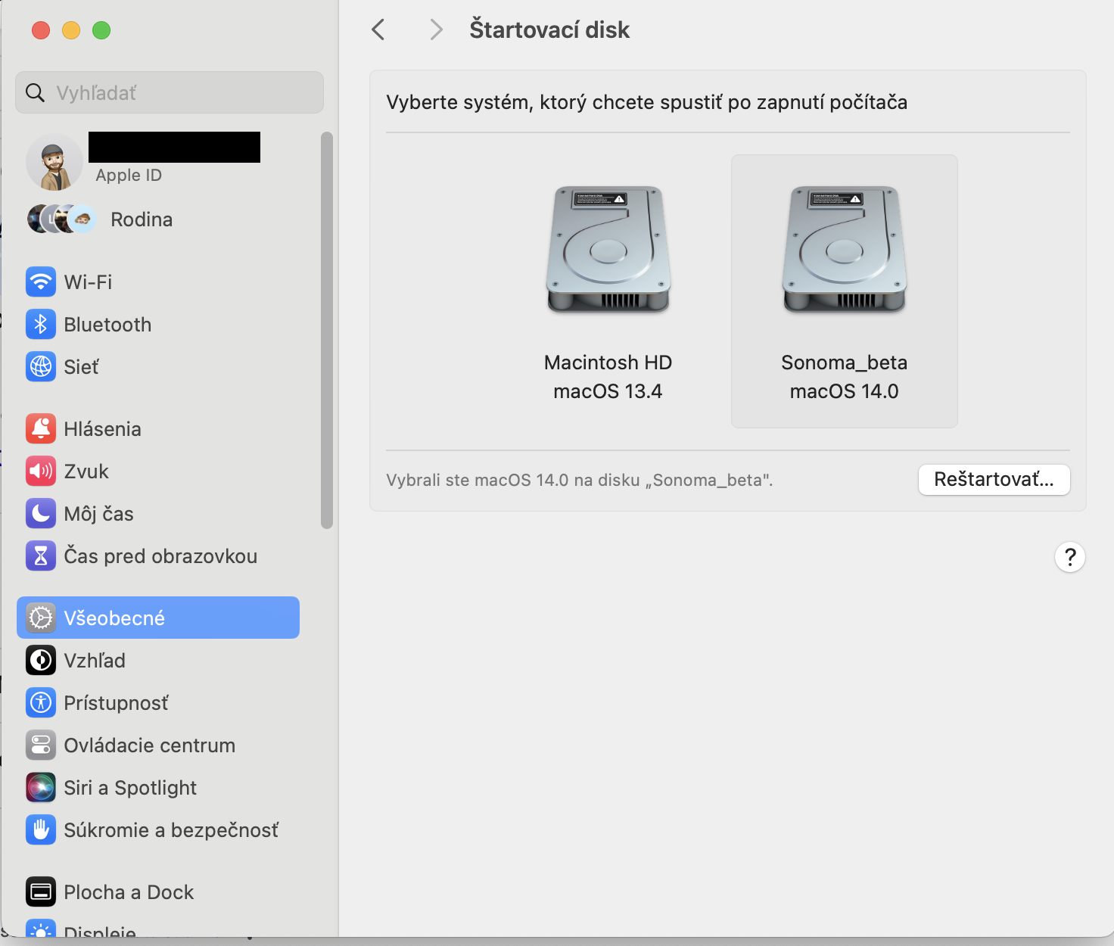Viewport: 1114px width, 946px height.
Task: Select the Ovládacie centrum label
Action: click(x=150, y=745)
